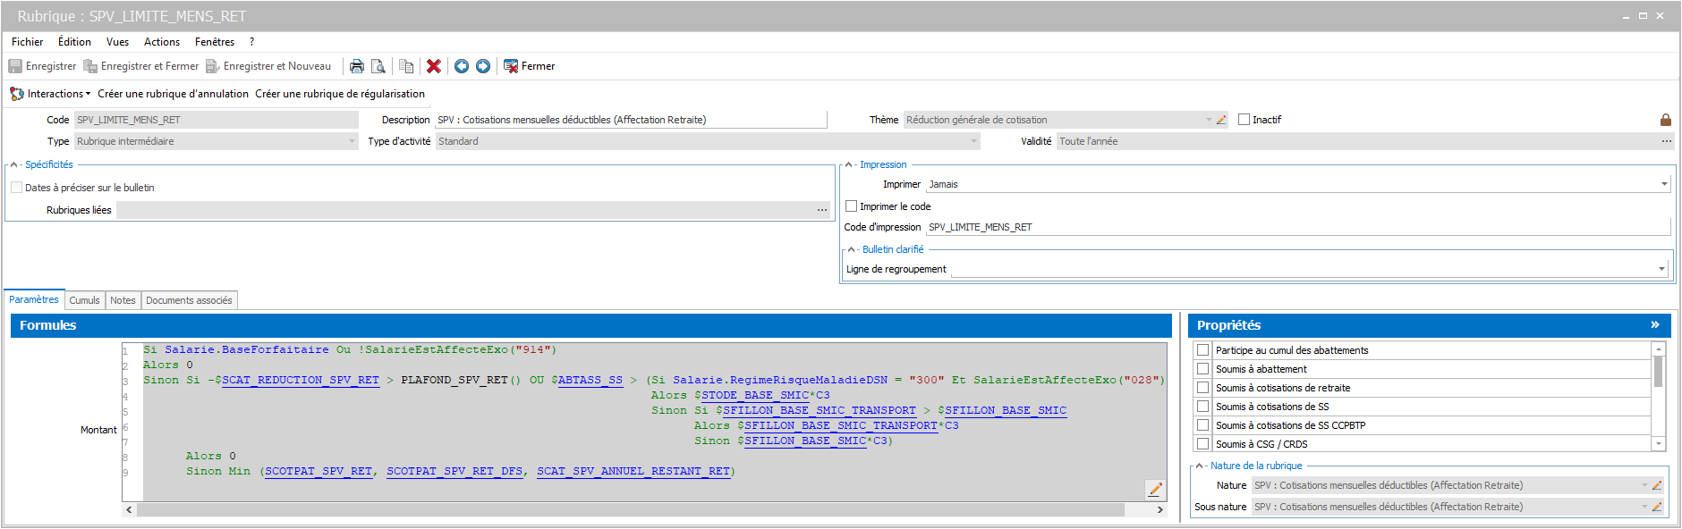The height and width of the screenshot is (529, 1682).
Task: Click the duplicate pages icon in the toolbar
Action: pos(406,66)
